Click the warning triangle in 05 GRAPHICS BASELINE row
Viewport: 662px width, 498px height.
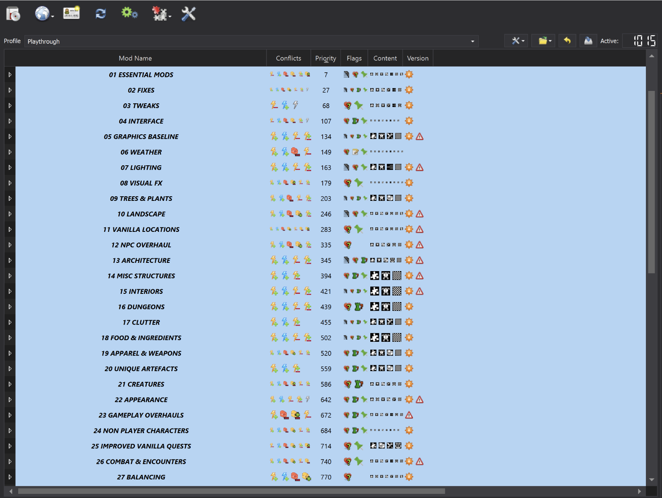click(x=420, y=136)
